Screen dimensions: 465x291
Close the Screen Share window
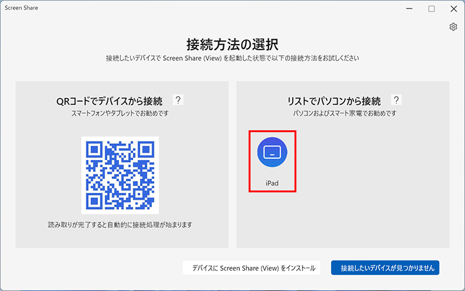coord(454,9)
